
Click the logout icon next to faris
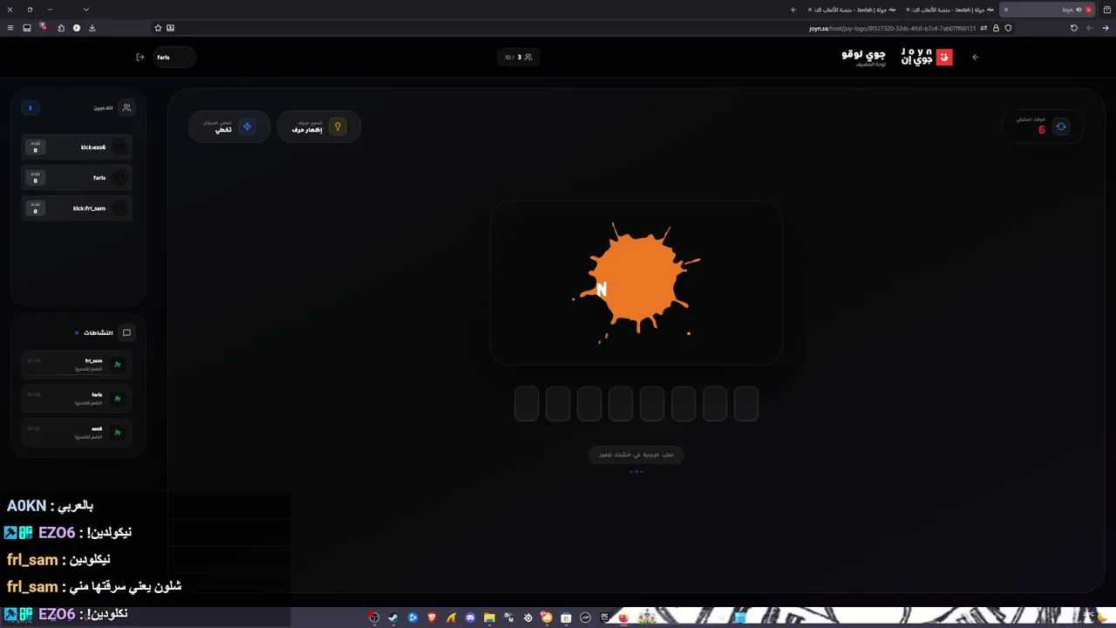tap(140, 58)
